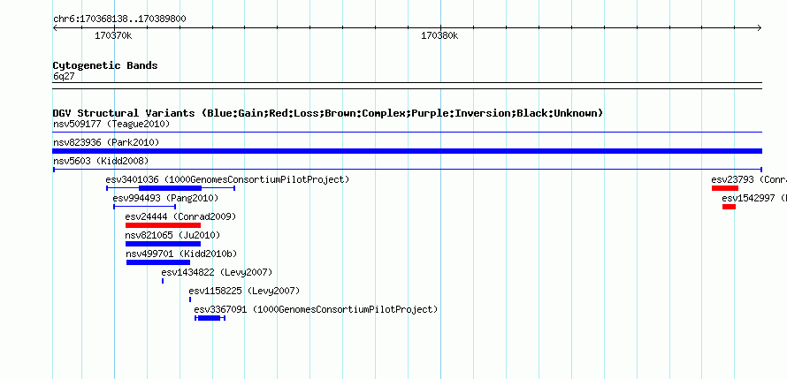This screenshot has width=787, height=379.
Task: Click the Cytogenetic Bands track title
Action: [105, 65]
